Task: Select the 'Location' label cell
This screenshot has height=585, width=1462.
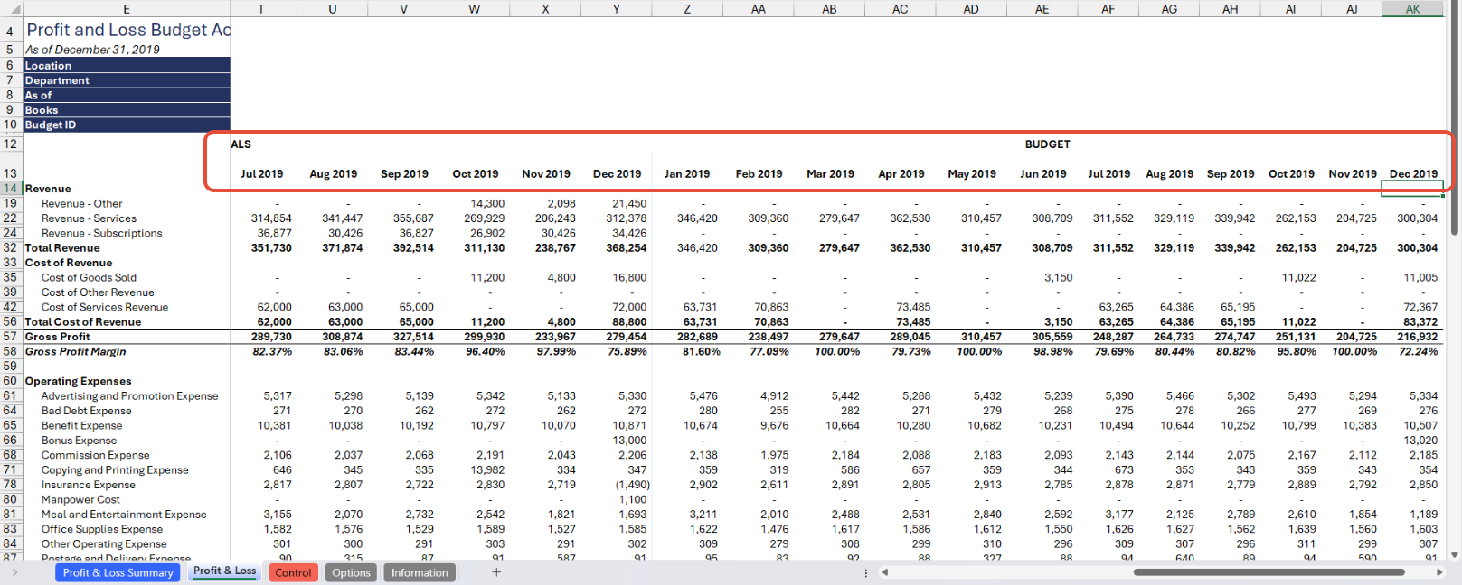Action: [x=127, y=65]
